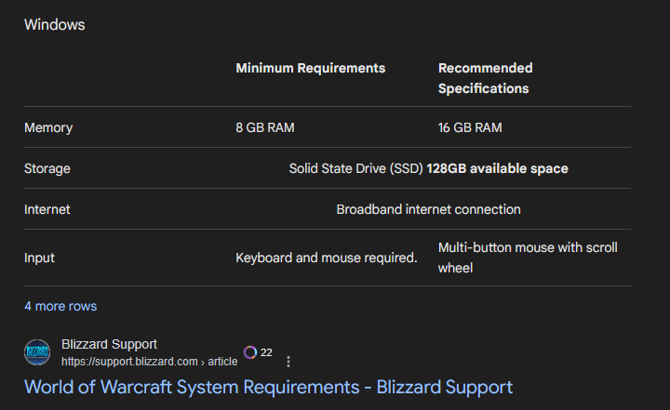The image size is (670, 410).
Task: Click the Internet row label
Action: point(47,209)
